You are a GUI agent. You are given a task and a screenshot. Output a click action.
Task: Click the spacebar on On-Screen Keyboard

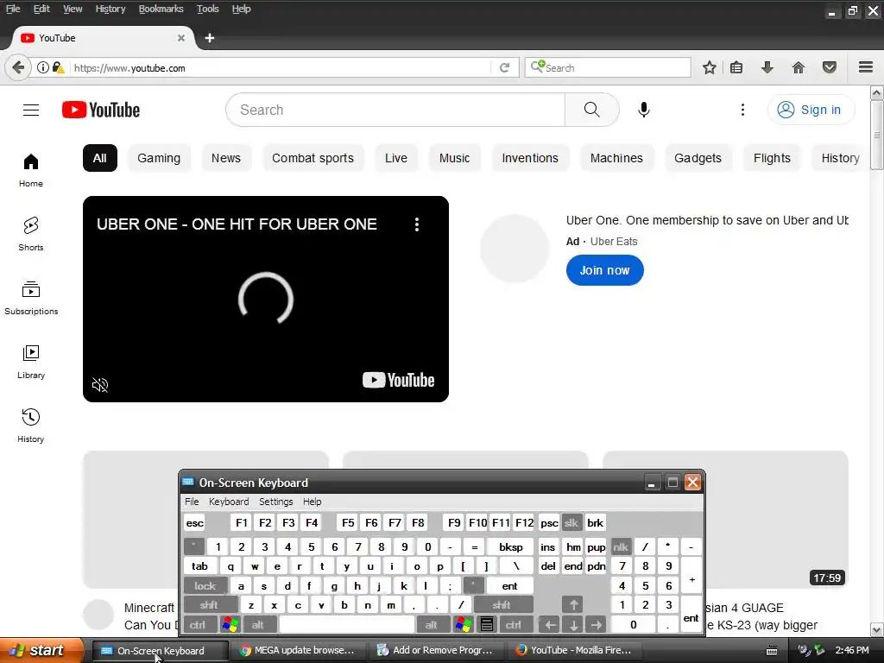(347, 624)
